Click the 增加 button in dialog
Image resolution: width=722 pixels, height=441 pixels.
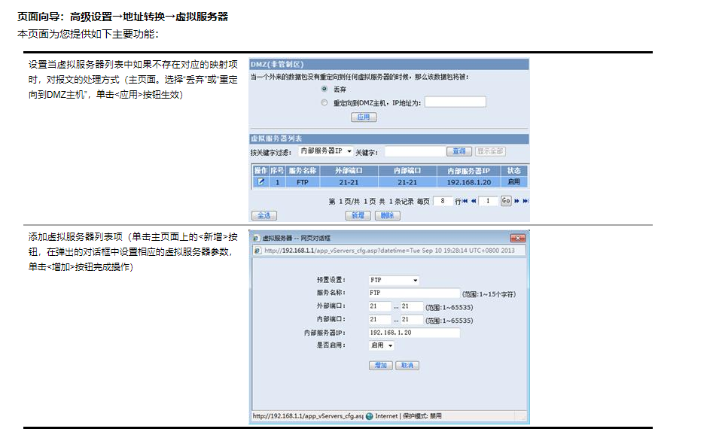381,366
